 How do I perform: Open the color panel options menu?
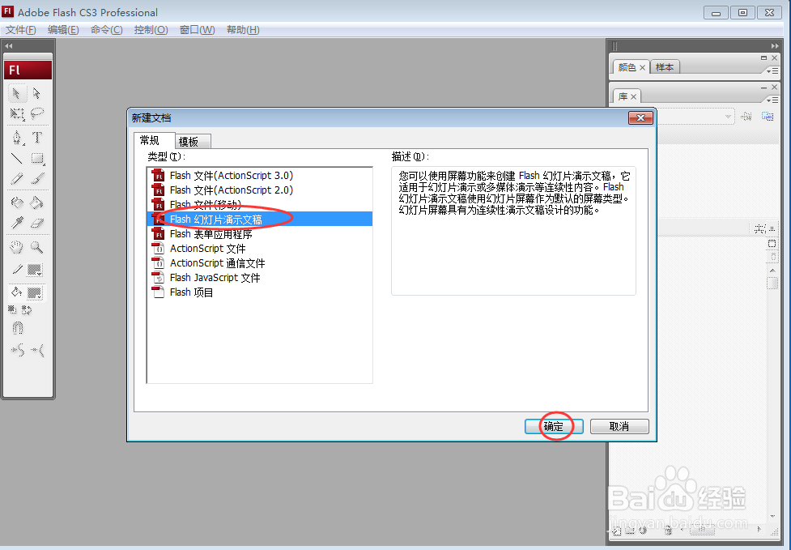pos(772,71)
